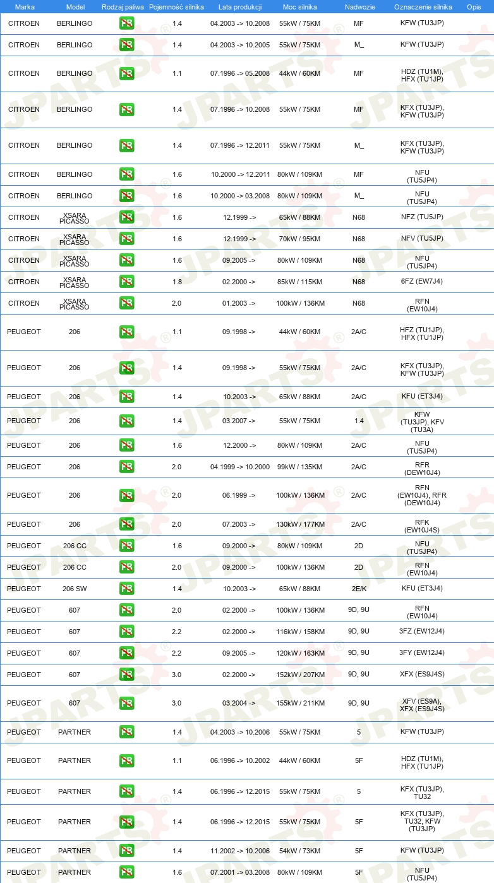This screenshot has width=494, height=883.
Task: Click fuel icon in Partner 1.6 row
Action: [x=126, y=872]
